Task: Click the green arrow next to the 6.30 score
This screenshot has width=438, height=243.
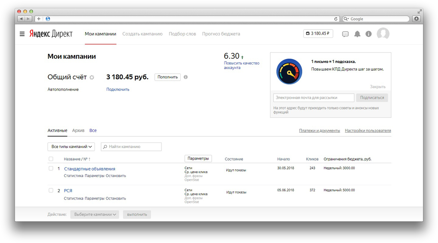Action: [242, 57]
